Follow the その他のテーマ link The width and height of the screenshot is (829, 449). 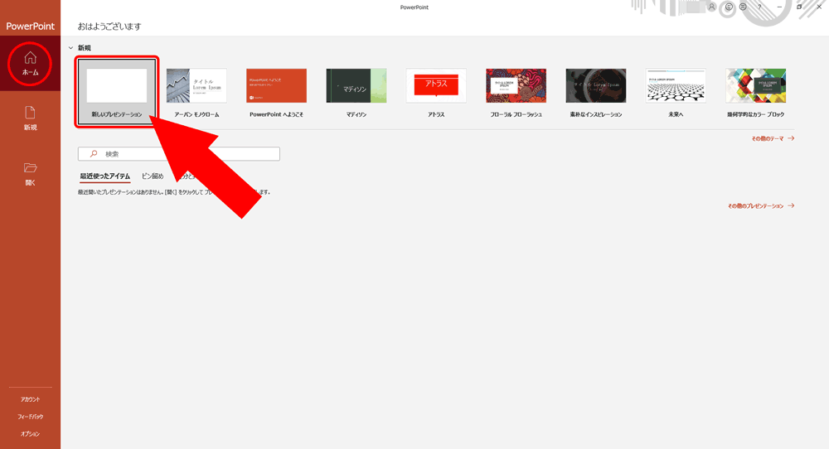tap(773, 138)
